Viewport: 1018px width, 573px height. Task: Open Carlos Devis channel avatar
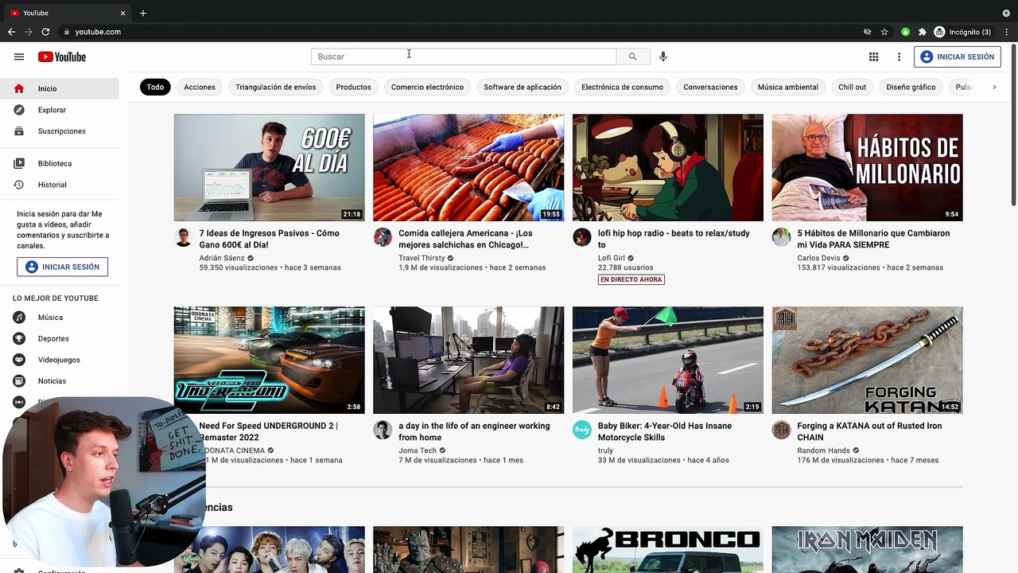pyautogui.click(x=781, y=237)
